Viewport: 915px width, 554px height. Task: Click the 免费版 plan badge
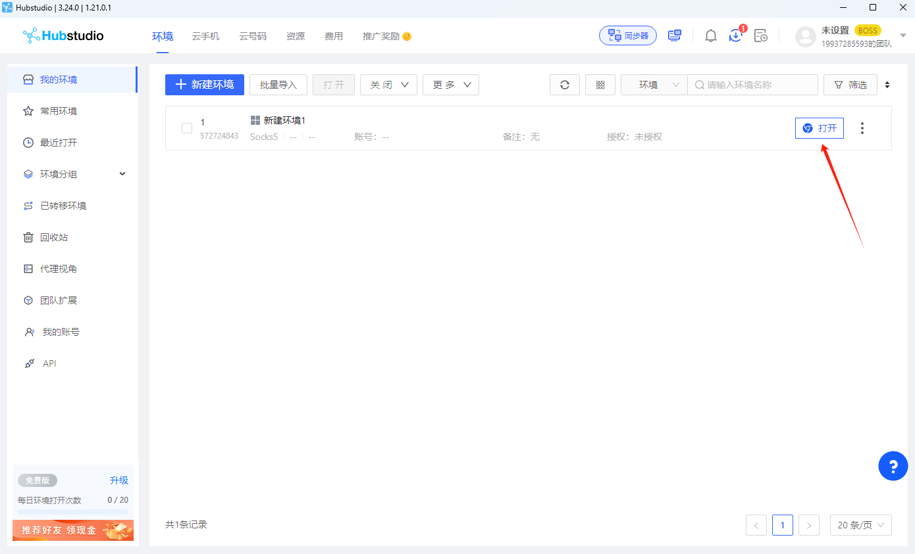(x=38, y=480)
